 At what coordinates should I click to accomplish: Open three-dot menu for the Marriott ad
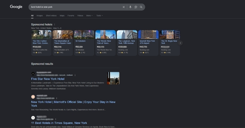(x=57, y=98)
